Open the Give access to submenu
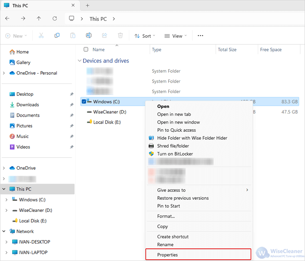 coord(199,190)
